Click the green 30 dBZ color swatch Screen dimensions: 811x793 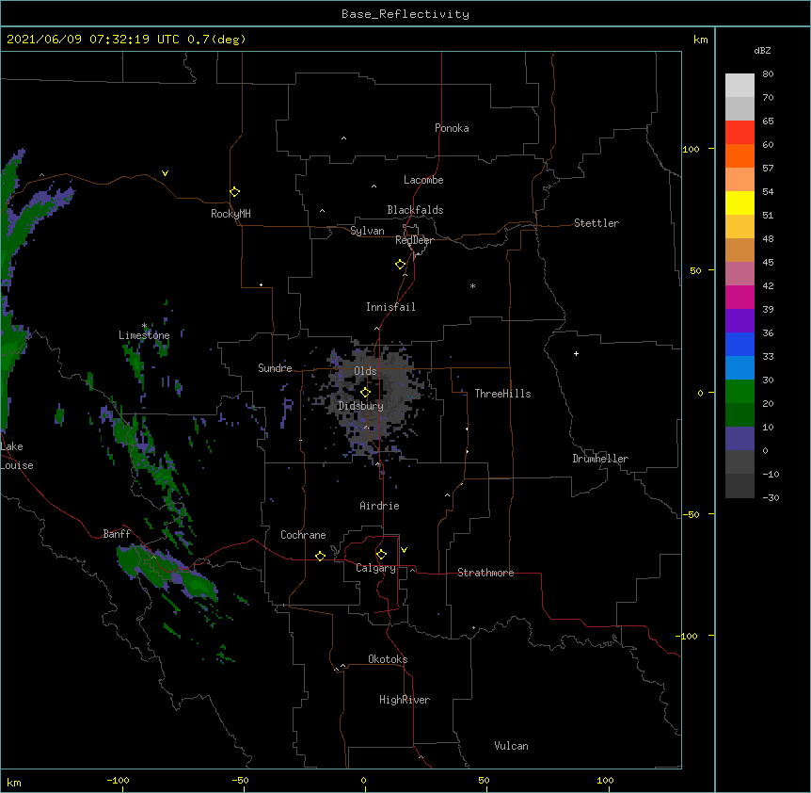[x=739, y=392]
